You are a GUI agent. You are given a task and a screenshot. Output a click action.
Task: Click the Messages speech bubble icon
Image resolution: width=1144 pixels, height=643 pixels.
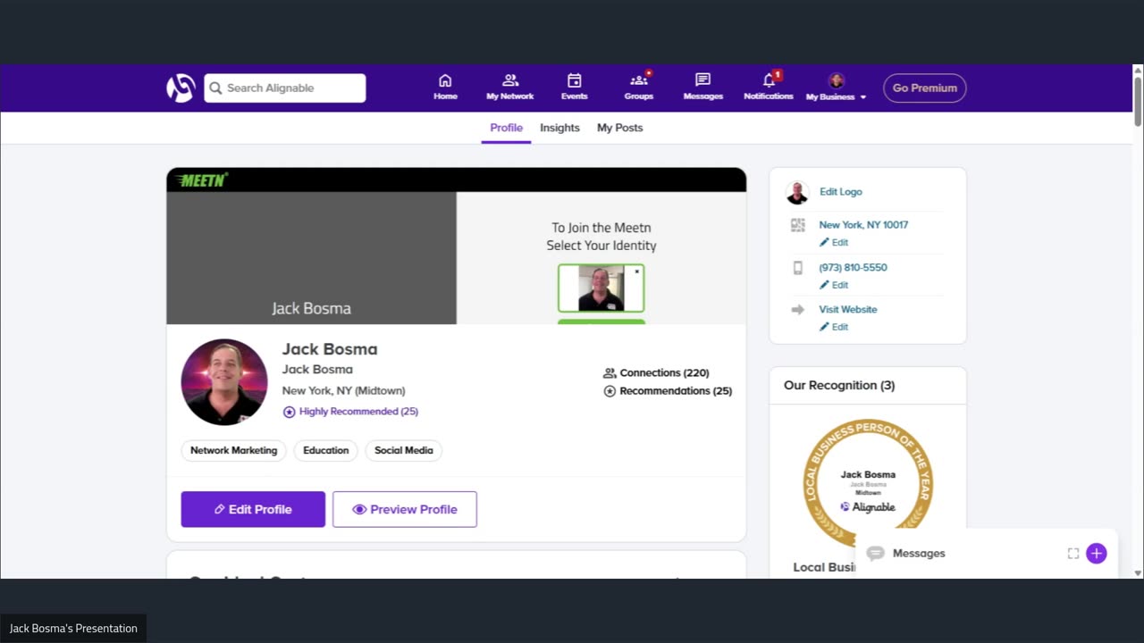click(876, 554)
